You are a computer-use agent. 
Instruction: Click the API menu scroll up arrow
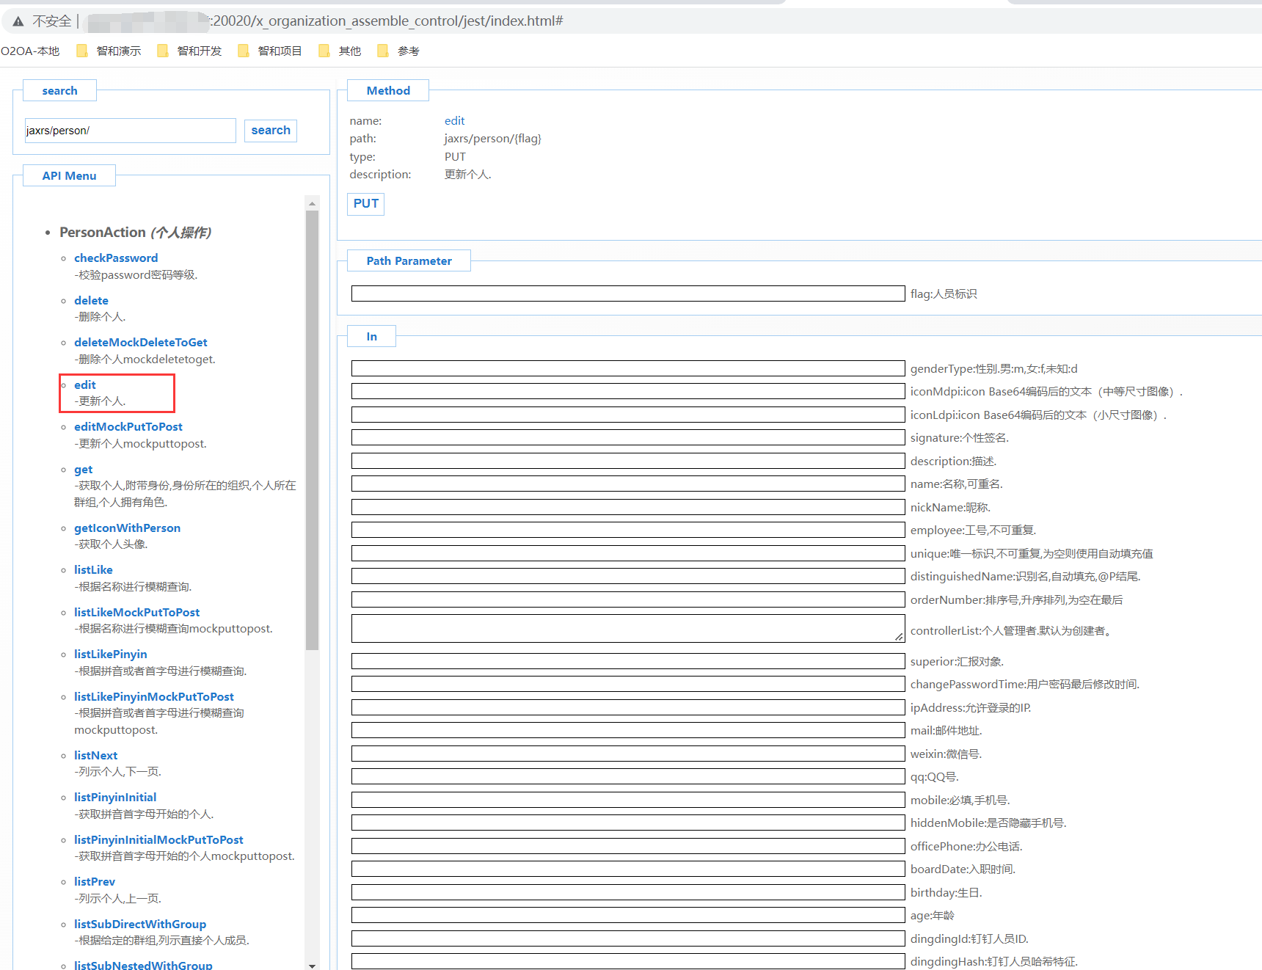313,204
